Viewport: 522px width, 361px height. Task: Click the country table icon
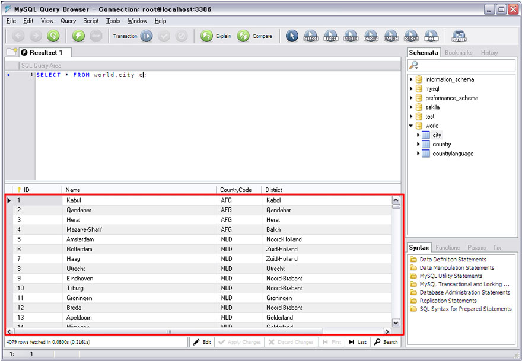click(x=426, y=144)
